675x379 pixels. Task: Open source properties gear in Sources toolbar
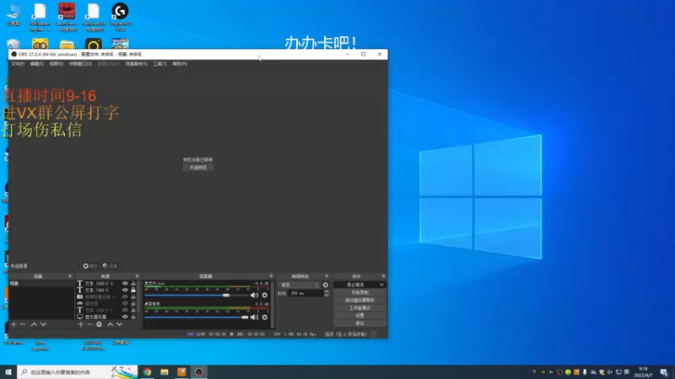click(x=99, y=324)
